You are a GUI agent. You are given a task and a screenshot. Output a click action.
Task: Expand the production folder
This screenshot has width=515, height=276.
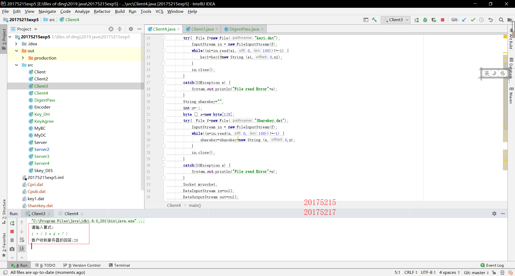point(23,58)
